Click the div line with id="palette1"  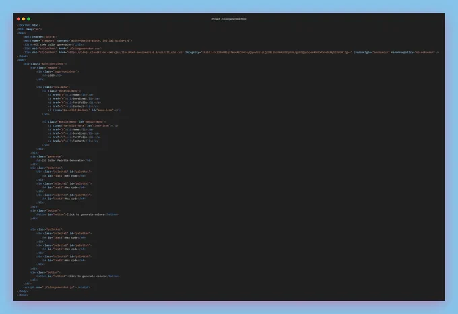pos(64,172)
